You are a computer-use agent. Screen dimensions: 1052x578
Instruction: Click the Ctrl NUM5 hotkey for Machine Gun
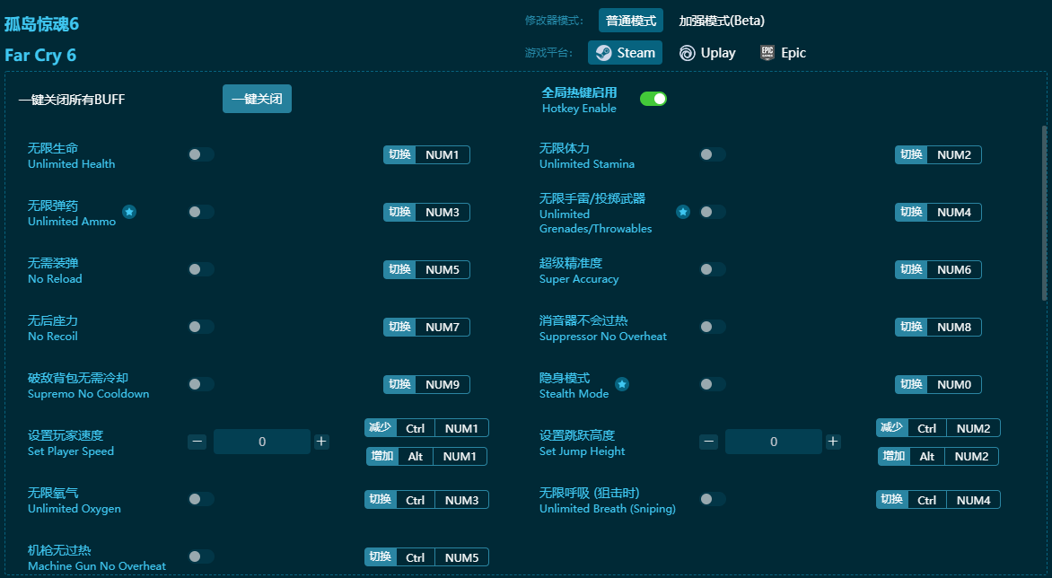pos(426,557)
